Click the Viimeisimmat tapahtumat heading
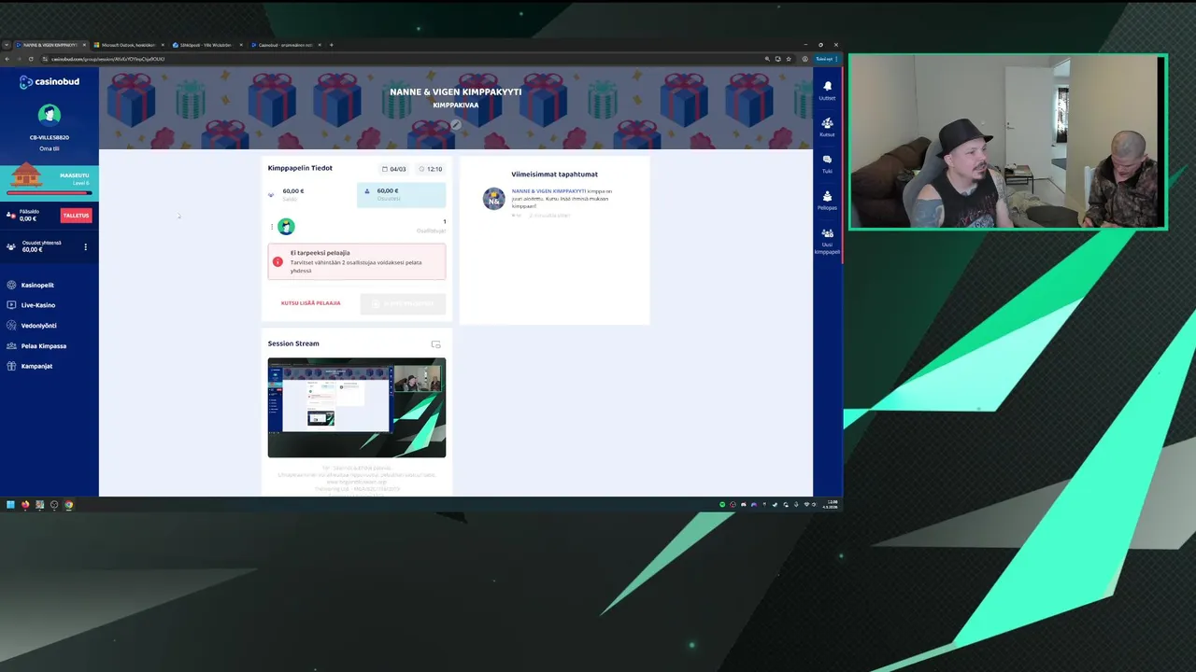 (x=554, y=175)
